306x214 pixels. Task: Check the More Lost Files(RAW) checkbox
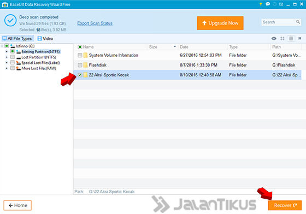coord(13,68)
